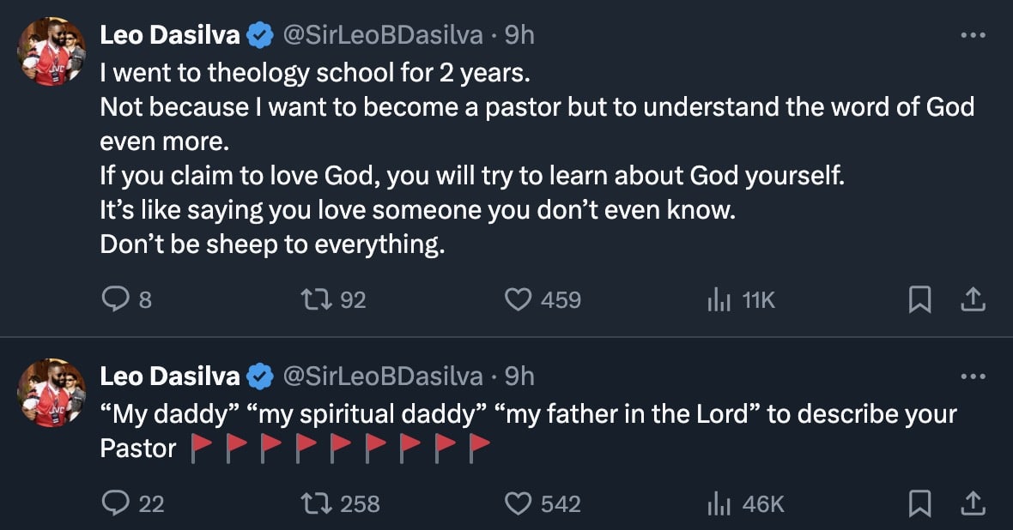Click Leo Dasilva's name on first tweet
This screenshot has width=1013, height=530.
point(170,34)
